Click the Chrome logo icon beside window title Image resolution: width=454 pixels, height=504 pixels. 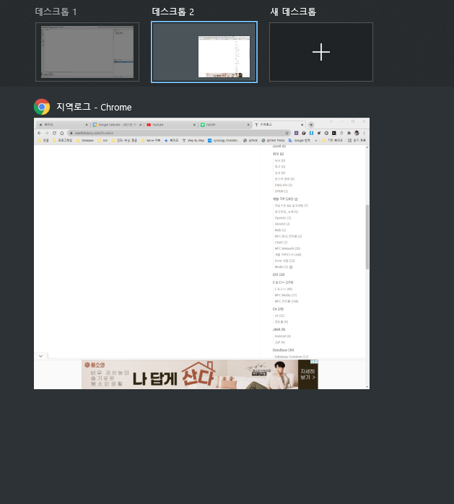tap(42, 107)
